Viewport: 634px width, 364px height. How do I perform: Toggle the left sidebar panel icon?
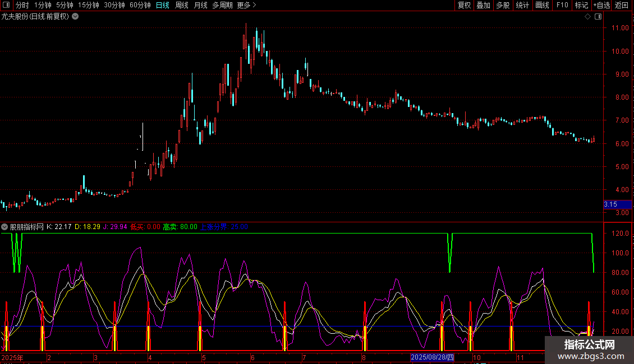click(6, 6)
